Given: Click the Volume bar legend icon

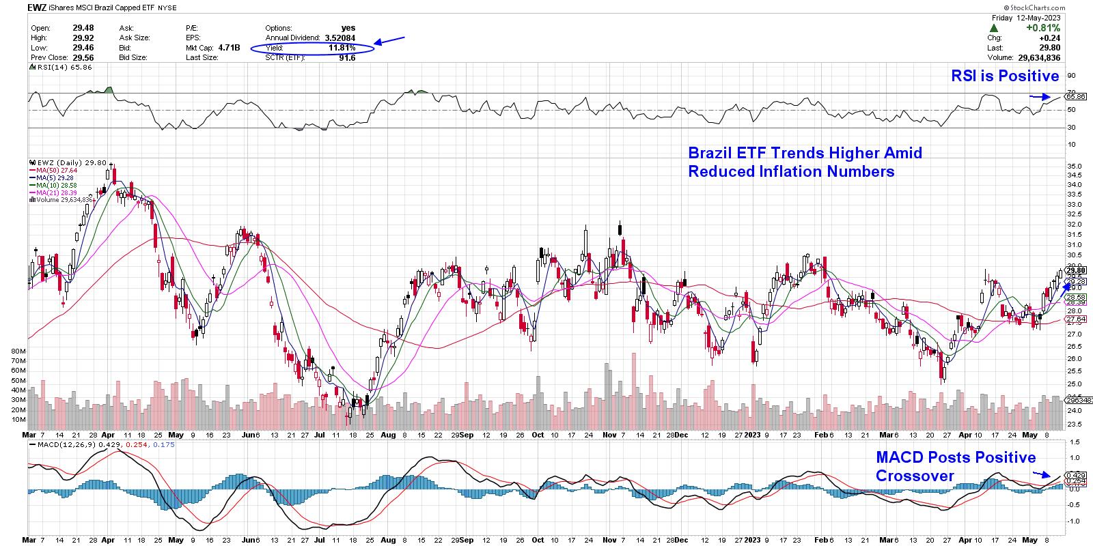Looking at the screenshot, I should [x=32, y=200].
